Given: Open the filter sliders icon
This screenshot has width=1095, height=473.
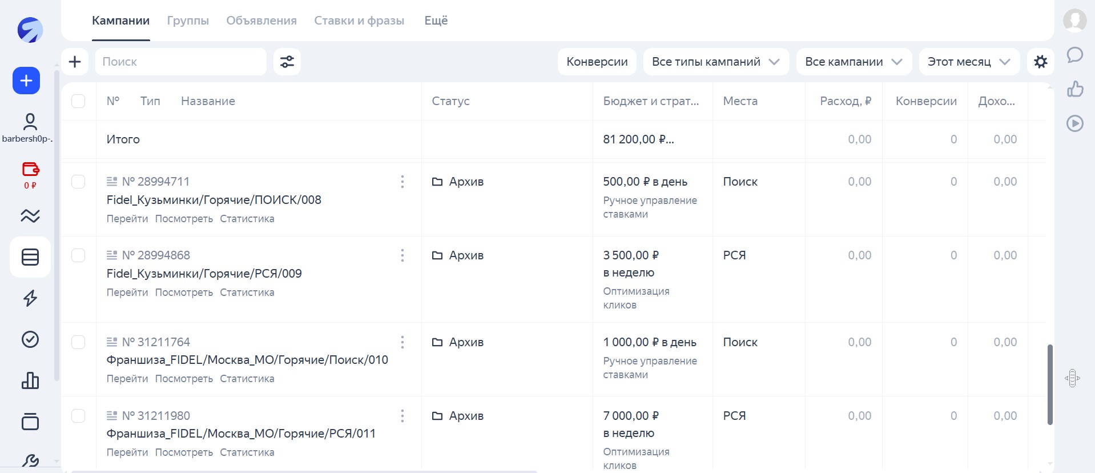Looking at the screenshot, I should [287, 62].
